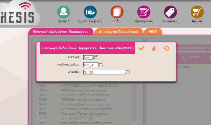
Task: Focus the μπαλάκι St_20 text field
Action: click(x=104, y=72)
